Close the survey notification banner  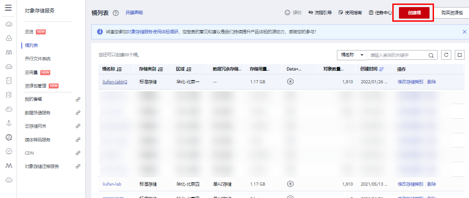tap(464, 32)
